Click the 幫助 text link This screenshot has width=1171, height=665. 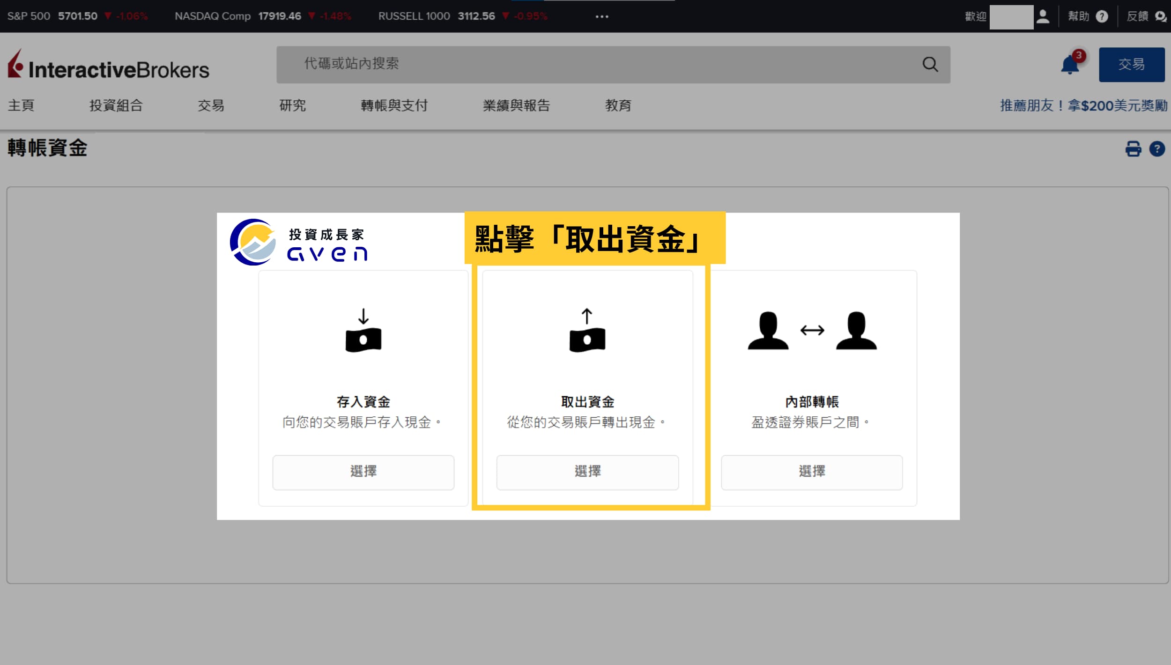point(1078,16)
